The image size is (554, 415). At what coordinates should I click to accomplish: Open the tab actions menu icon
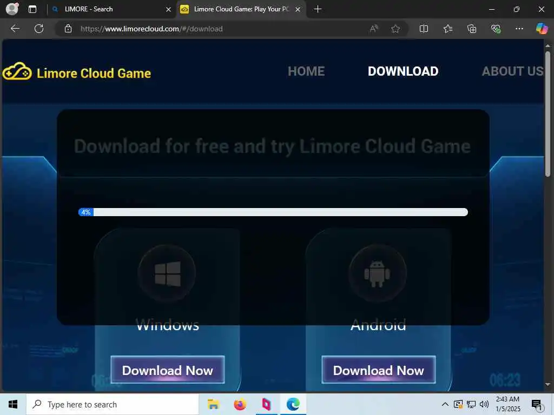(x=32, y=9)
